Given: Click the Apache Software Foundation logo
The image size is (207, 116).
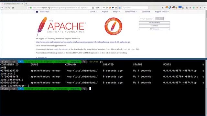Looking at the screenshot, I should 61,27.
